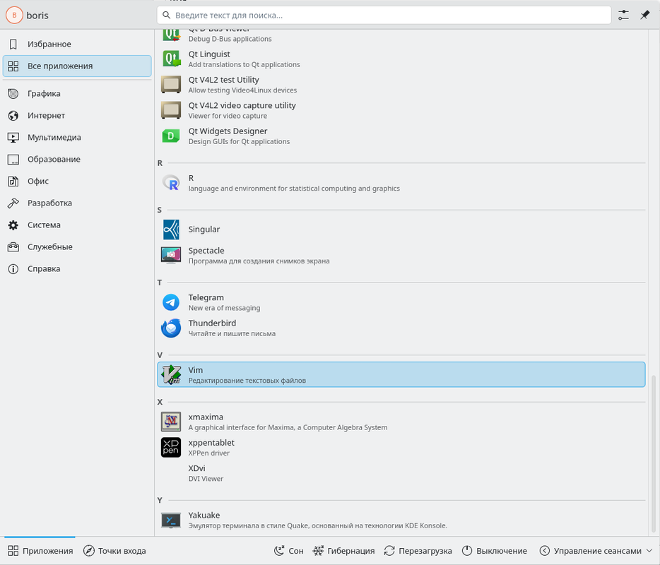Viewport: 660px width, 565px height.
Task: Click the magnifier icon in search box
Action: 167,15
